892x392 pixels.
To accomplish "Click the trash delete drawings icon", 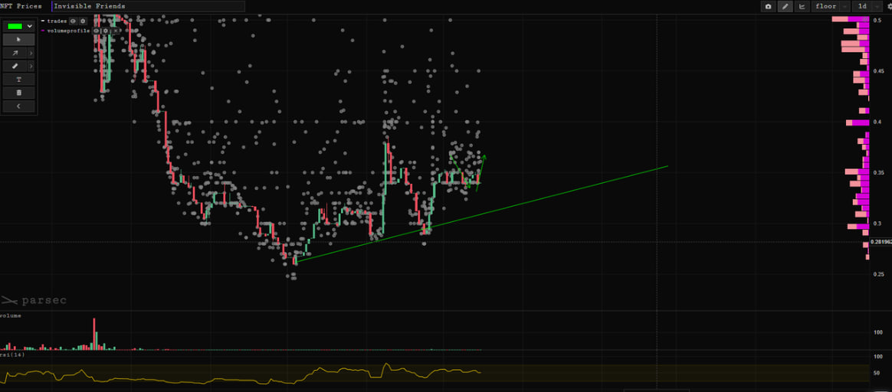I will pyautogui.click(x=18, y=93).
